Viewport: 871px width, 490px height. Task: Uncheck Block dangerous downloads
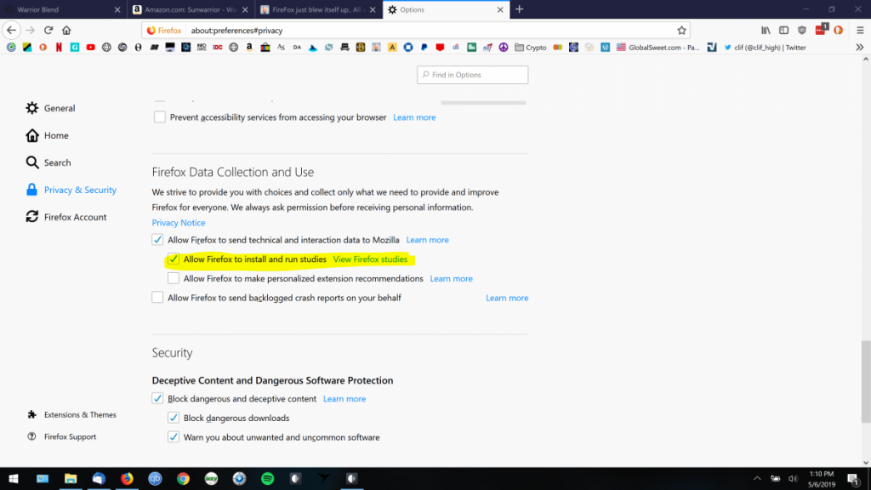(x=174, y=418)
